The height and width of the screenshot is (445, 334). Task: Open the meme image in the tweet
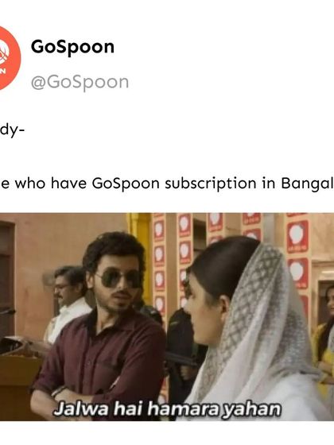point(167,316)
